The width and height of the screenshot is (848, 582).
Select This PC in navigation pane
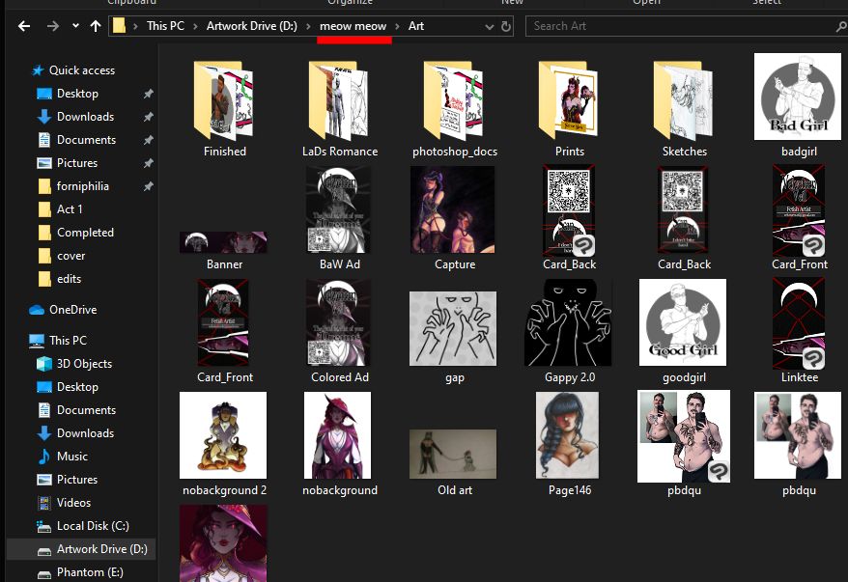68,341
